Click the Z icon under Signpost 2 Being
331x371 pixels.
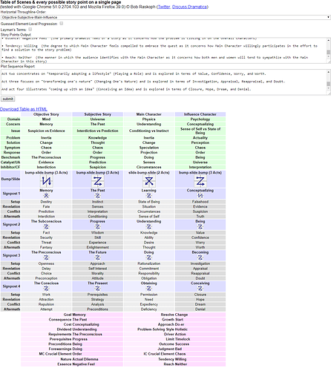tap(200, 226)
